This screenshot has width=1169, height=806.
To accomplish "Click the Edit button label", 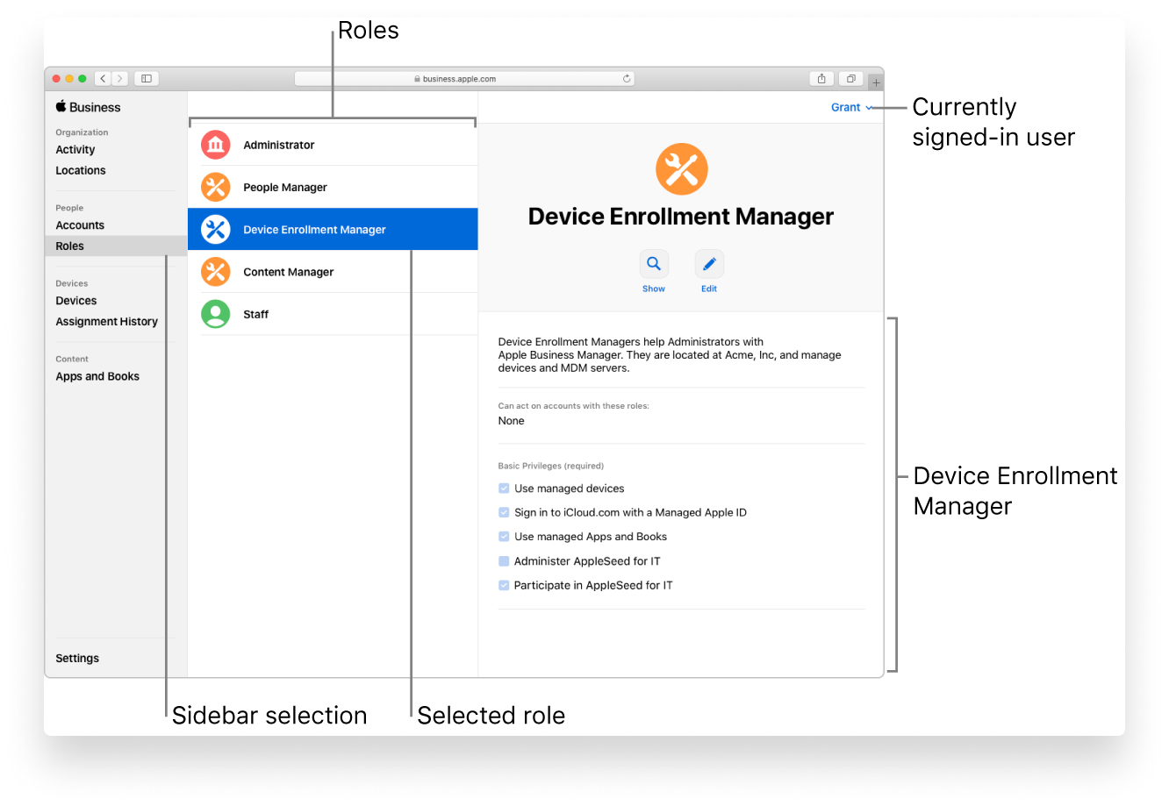I will [709, 289].
